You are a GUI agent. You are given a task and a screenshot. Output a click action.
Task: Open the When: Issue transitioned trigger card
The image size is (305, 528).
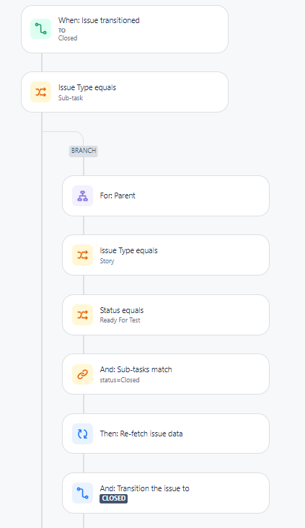click(x=125, y=30)
